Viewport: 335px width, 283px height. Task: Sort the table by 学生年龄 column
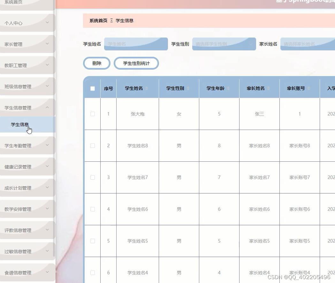(x=228, y=88)
